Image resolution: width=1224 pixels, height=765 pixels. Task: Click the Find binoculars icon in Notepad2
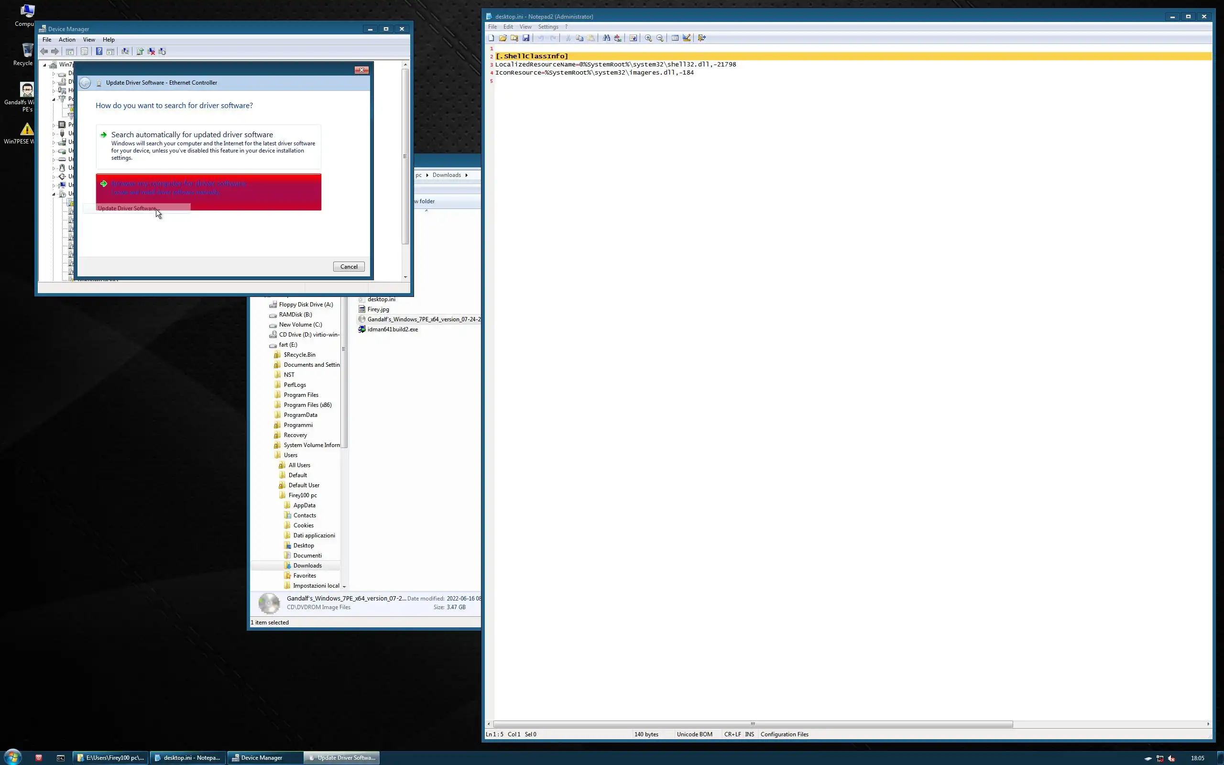[x=606, y=38]
